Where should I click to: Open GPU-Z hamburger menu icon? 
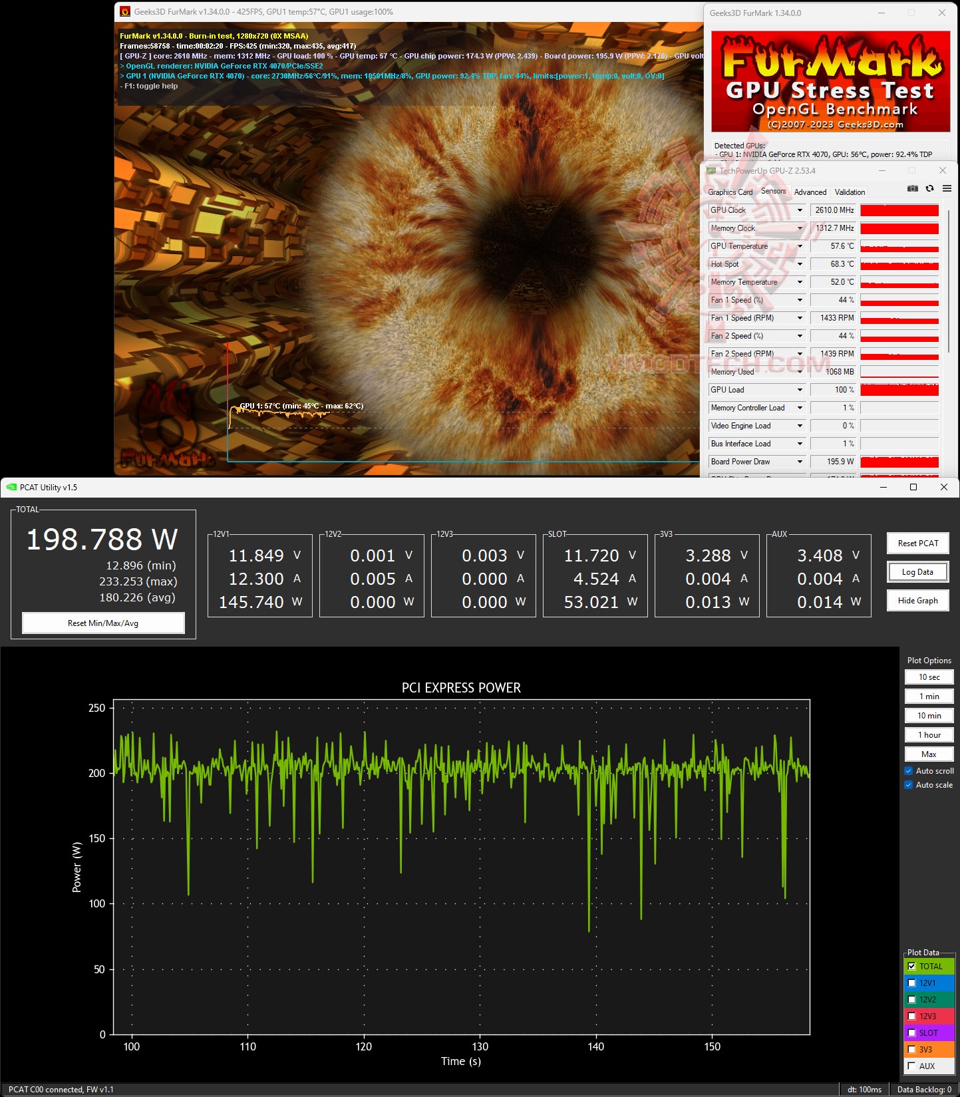pos(947,189)
